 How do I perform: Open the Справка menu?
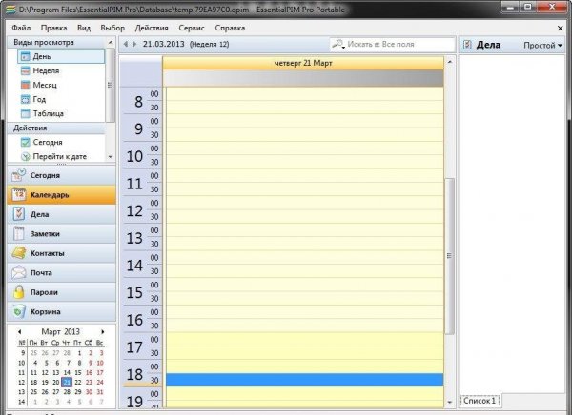tap(230, 28)
